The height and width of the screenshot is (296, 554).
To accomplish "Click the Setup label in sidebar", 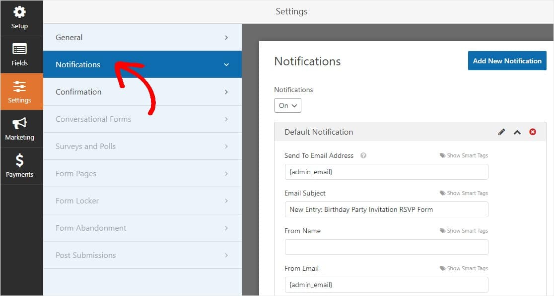I will click(x=19, y=26).
